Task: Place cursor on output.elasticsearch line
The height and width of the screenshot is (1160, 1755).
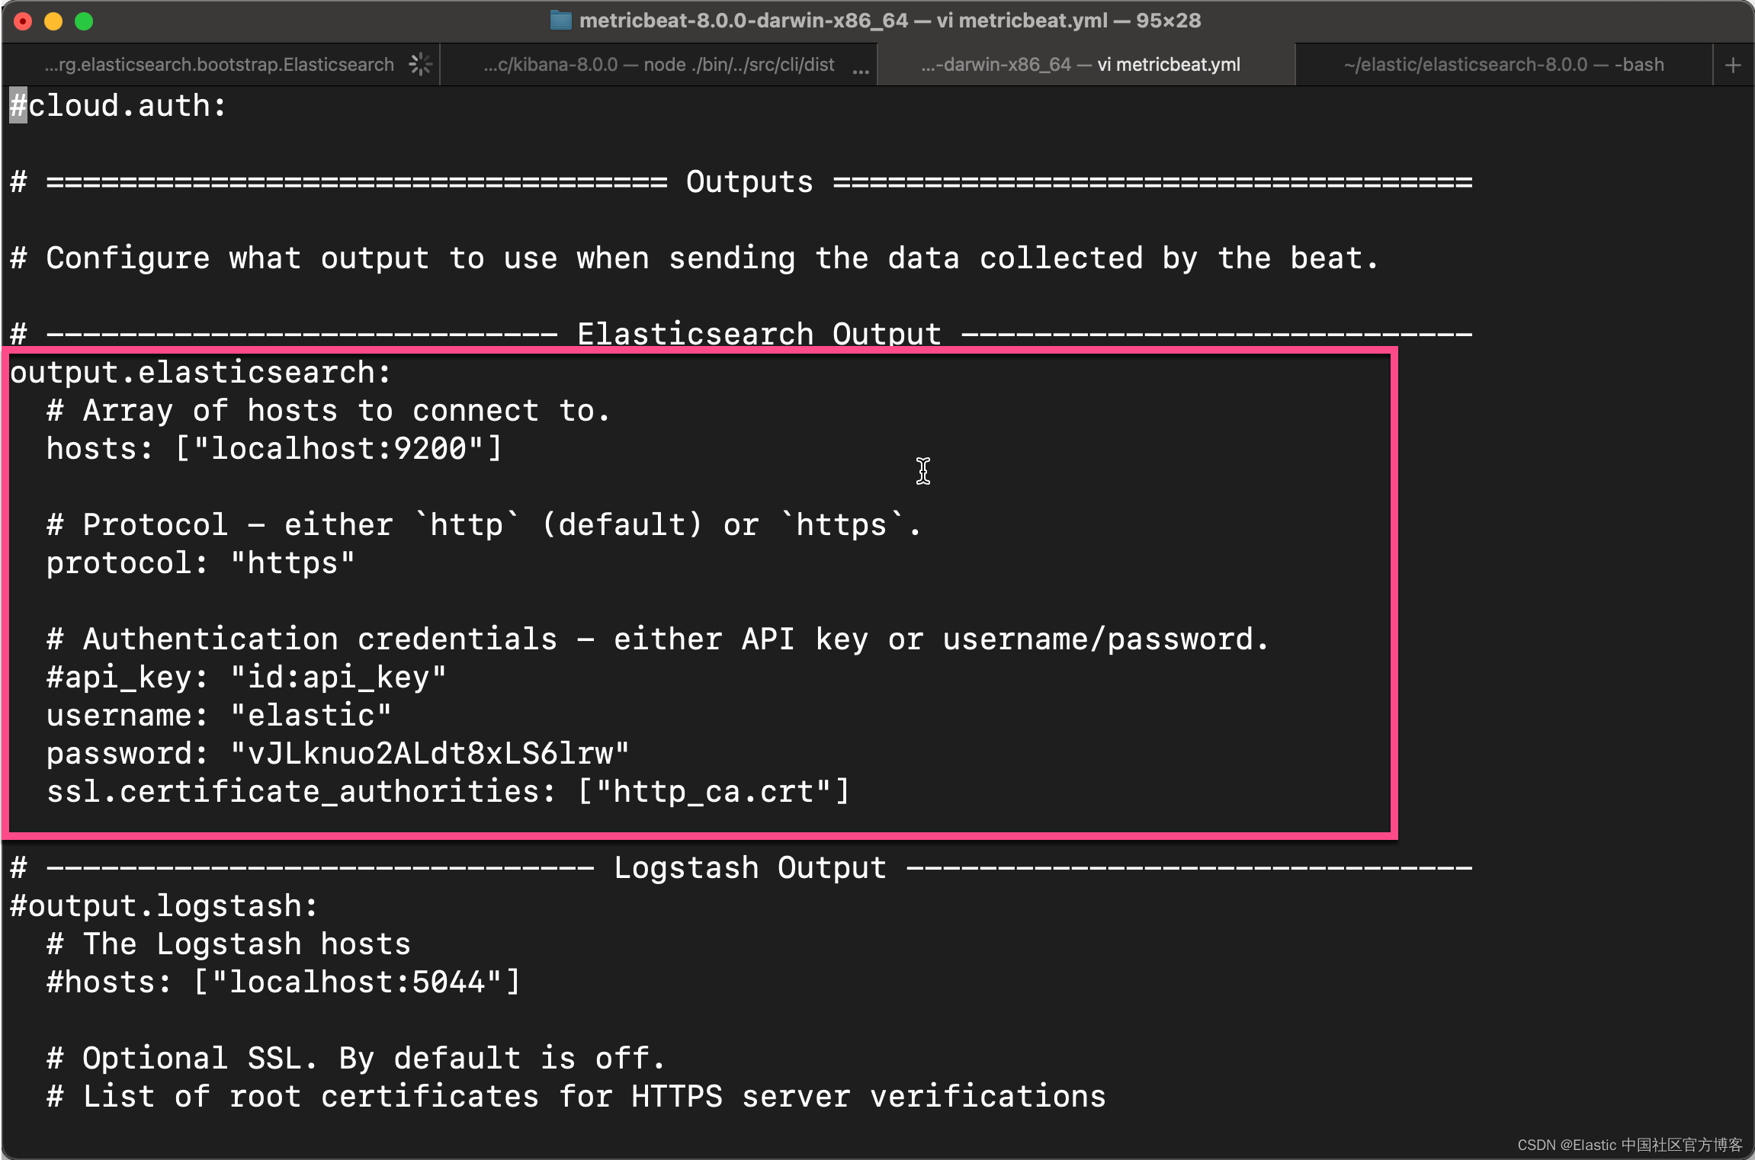Action: coord(200,373)
